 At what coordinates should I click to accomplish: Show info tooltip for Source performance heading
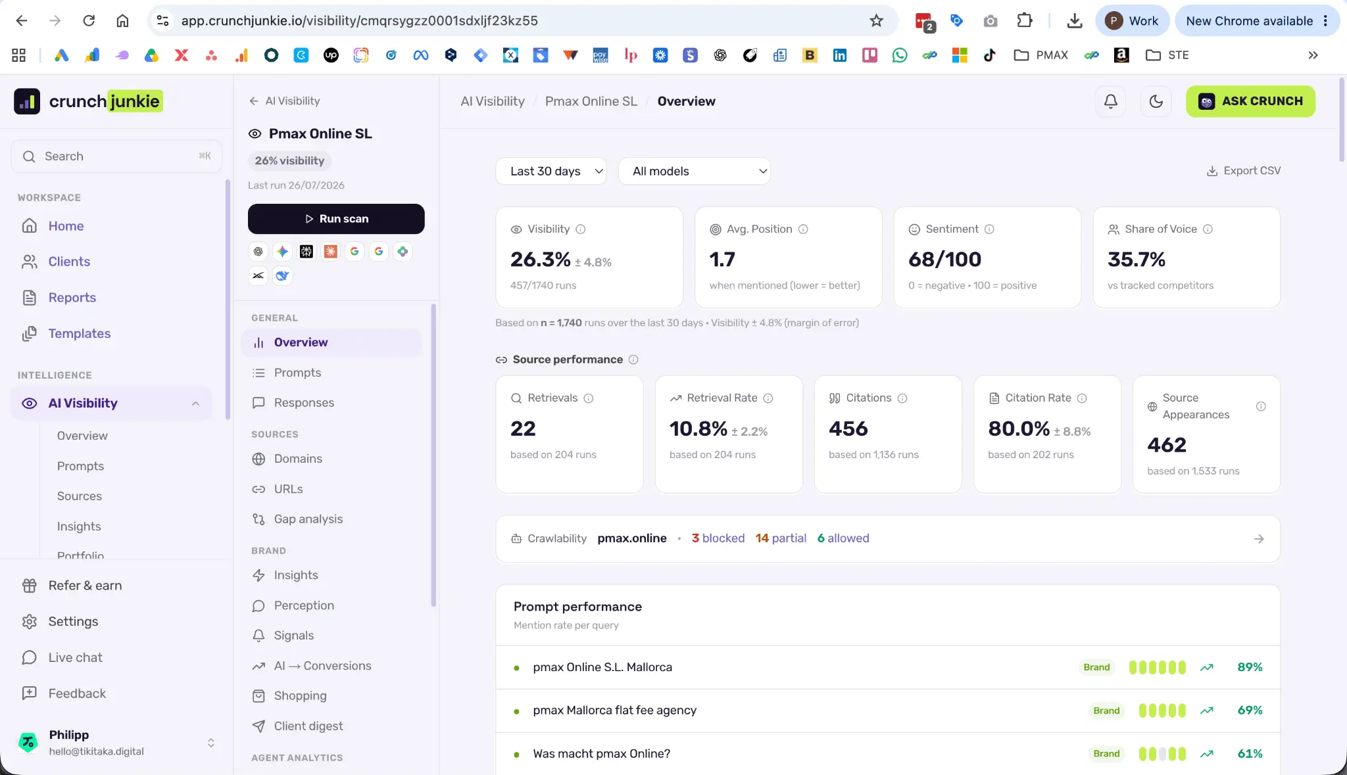coord(633,360)
